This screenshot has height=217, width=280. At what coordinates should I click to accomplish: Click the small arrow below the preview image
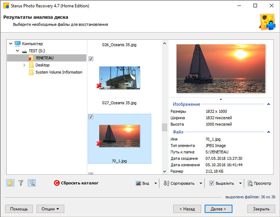(x=221, y=99)
